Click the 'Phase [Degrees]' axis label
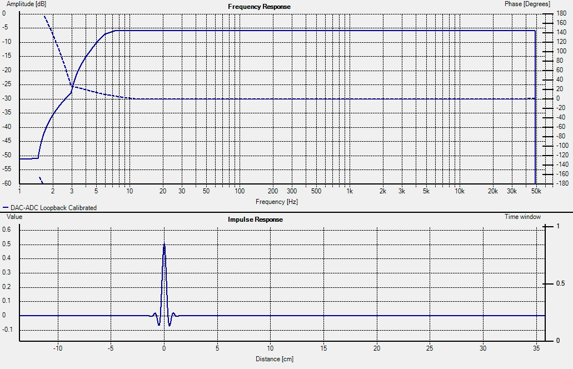Image resolution: width=573 pixels, height=369 pixels. coord(527,4)
